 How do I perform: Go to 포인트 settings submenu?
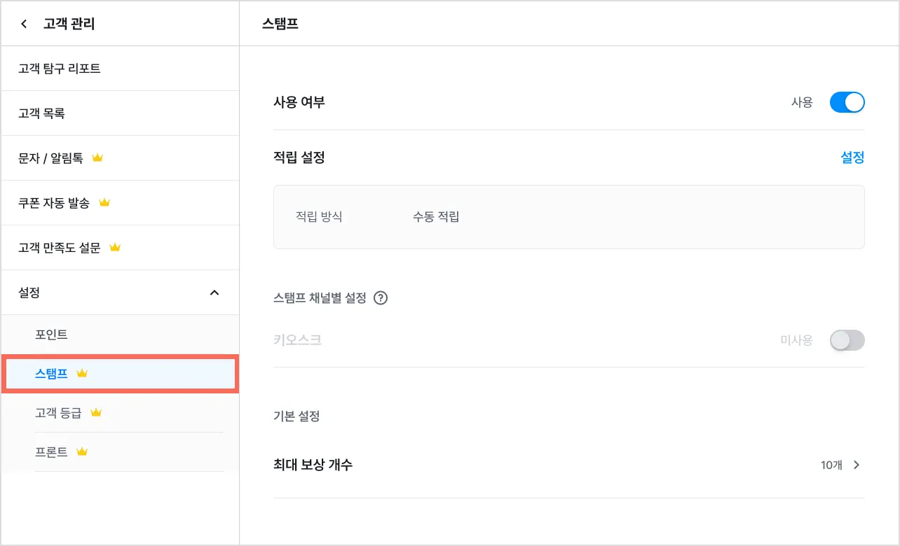tap(51, 335)
